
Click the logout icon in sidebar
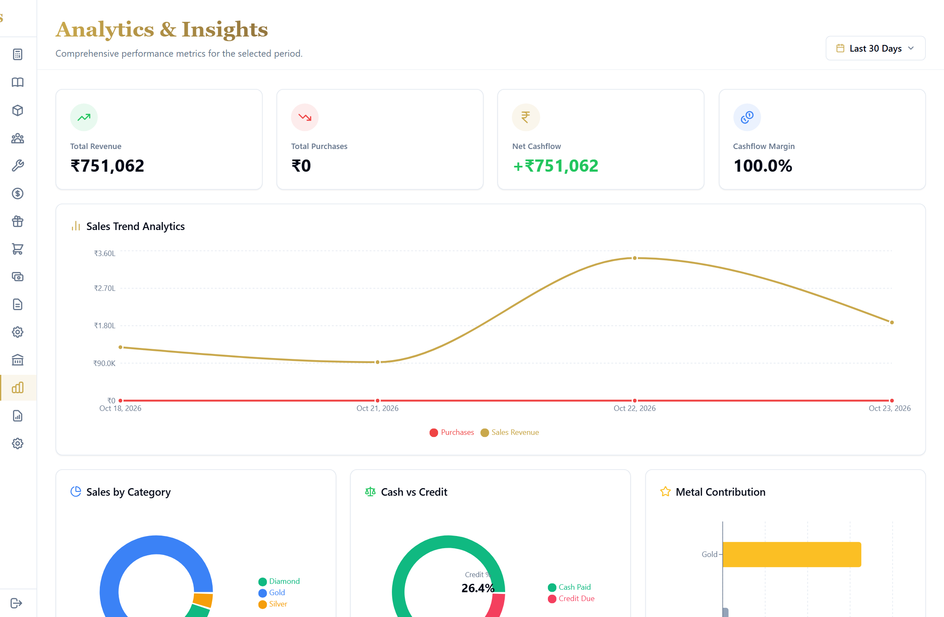click(16, 603)
